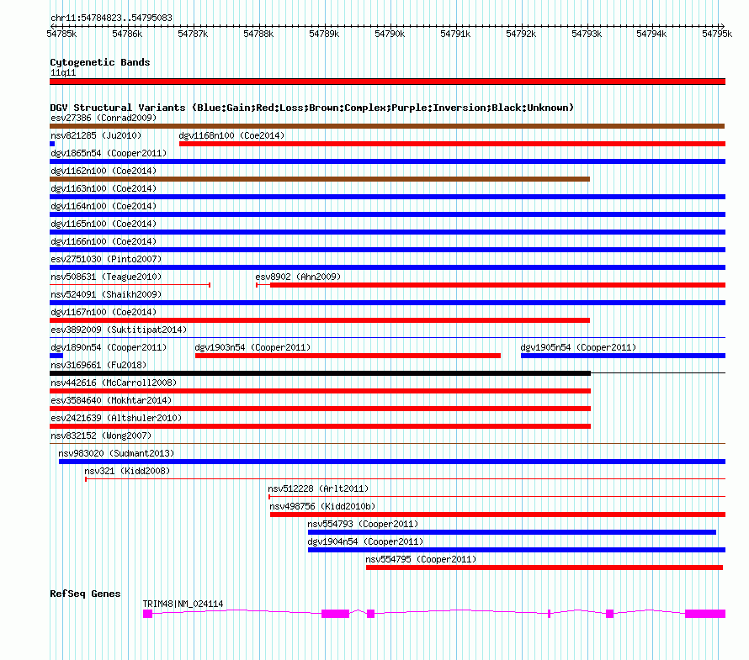This screenshot has width=749, height=660.
Task: Select the blue nsv983020 gain bar
Action: click(392, 462)
